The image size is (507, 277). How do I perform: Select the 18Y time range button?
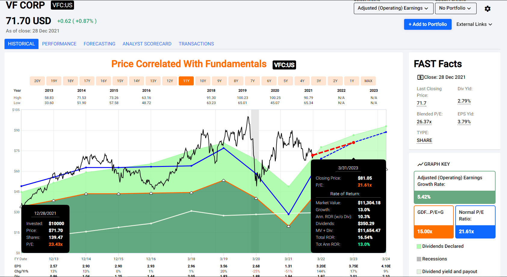coord(70,81)
